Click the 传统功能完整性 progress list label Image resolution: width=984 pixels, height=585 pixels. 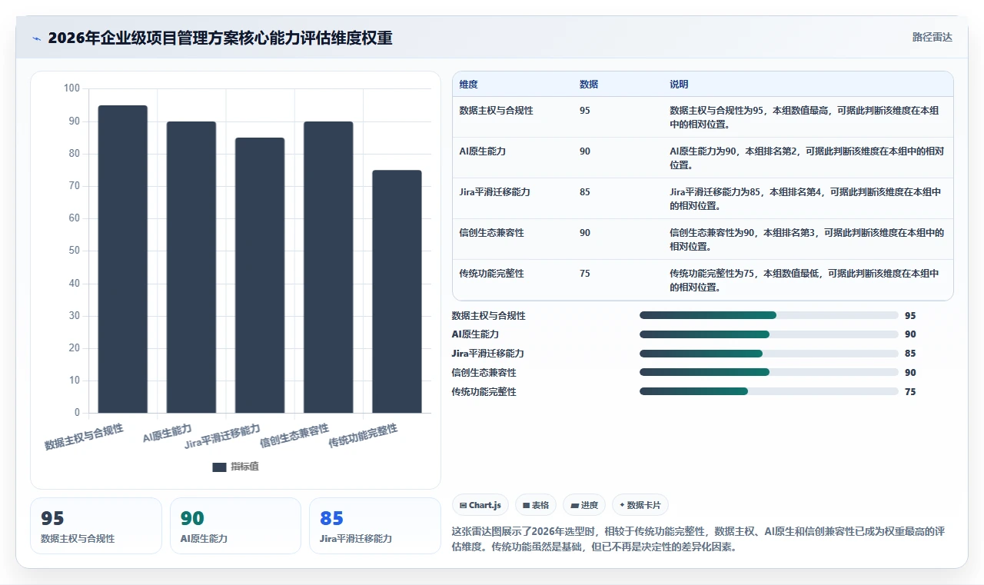(x=484, y=391)
